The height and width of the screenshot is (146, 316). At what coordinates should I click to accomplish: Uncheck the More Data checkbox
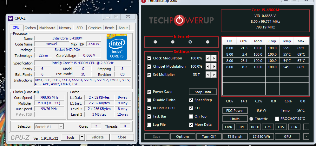coord(191,125)
